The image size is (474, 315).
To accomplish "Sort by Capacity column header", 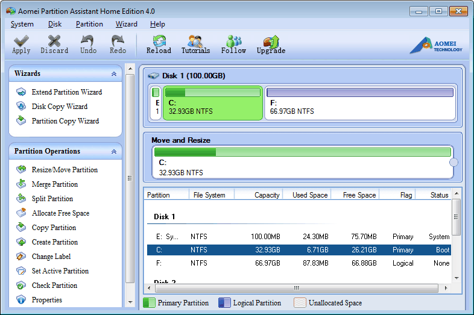I will pyautogui.click(x=259, y=195).
